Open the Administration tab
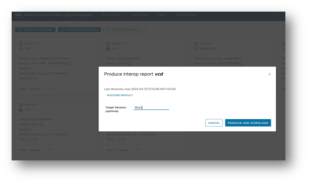This screenshot has width=309, height=184. pos(186,15)
